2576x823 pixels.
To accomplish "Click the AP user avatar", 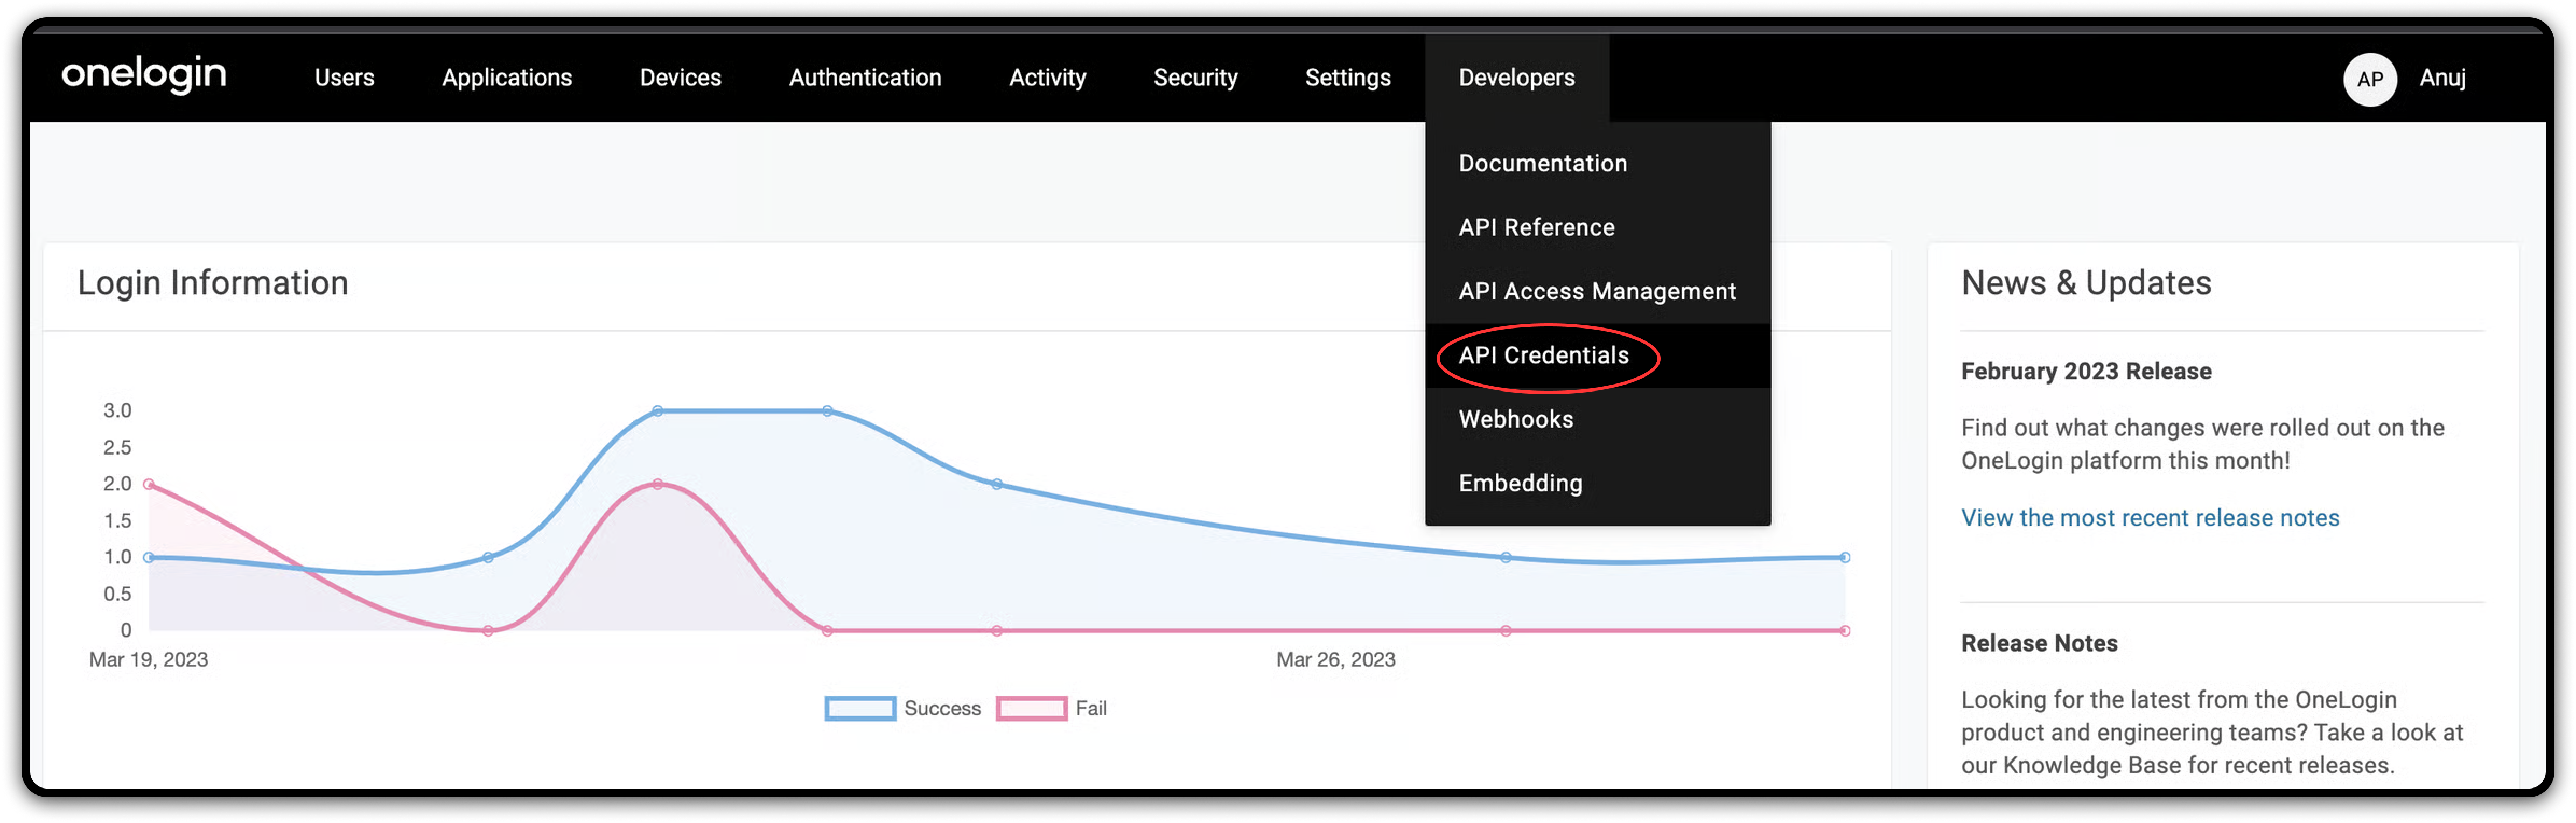I will click(x=2369, y=79).
